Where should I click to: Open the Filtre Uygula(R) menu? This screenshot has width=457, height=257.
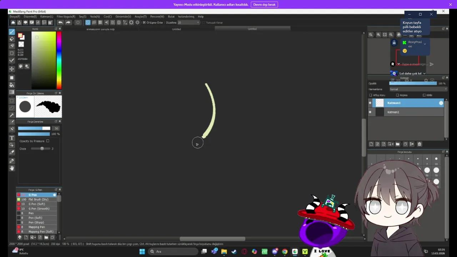66,16
